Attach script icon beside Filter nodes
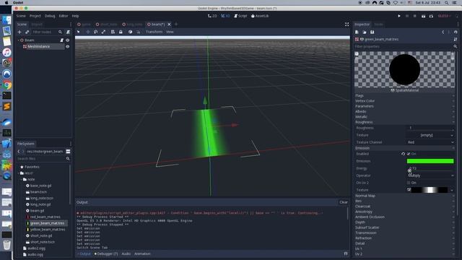 (68, 32)
